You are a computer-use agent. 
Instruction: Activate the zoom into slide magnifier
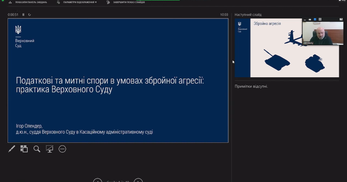point(37,149)
